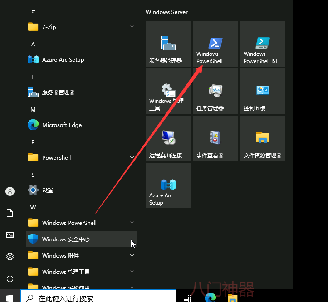This screenshot has height=302, width=328.
Task: Click the Windows Server group title
Action: (166, 12)
